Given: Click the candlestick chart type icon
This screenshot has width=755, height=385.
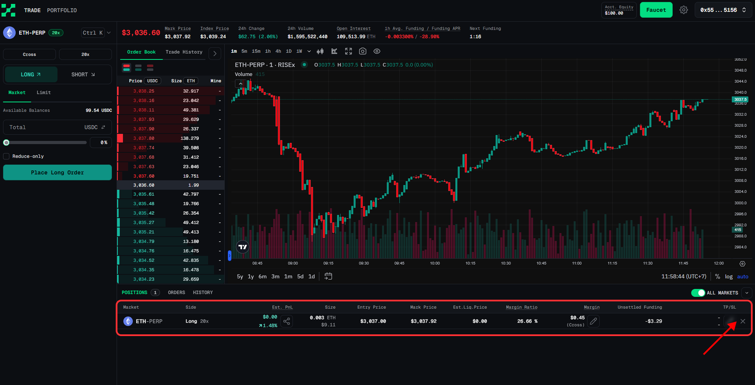Looking at the screenshot, I should 320,51.
